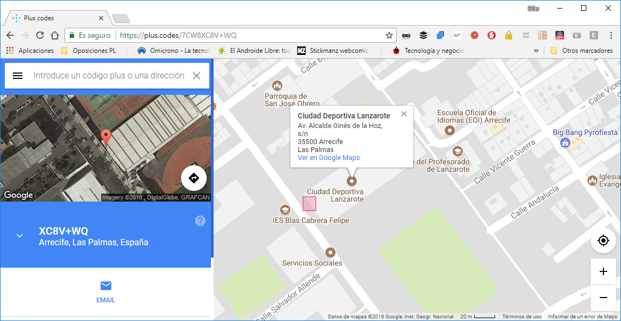Screen dimensions: 621x321
Task: Click the address search input field
Action: coord(107,75)
